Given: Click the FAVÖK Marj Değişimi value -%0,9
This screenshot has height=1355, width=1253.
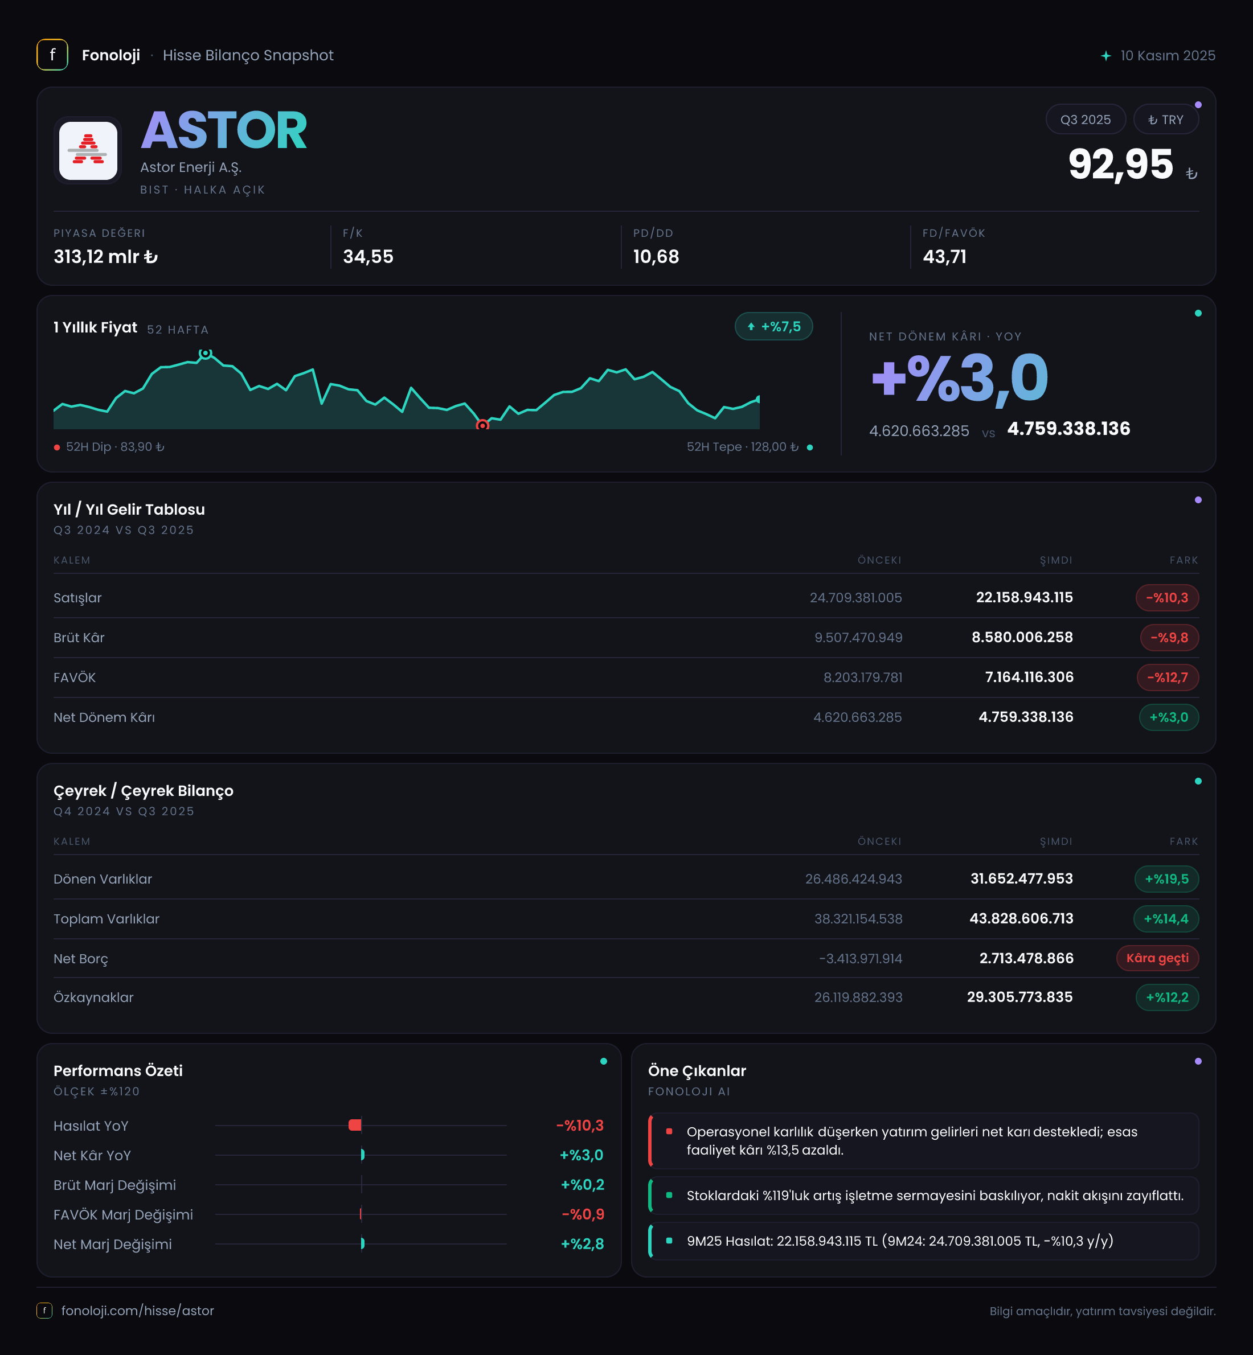Looking at the screenshot, I should click(583, 1215).
